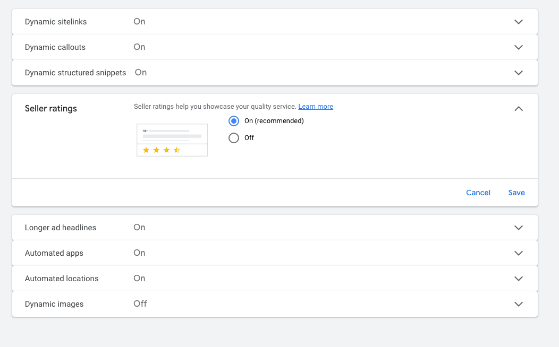The width and height of the screenshot is (559, 347).
Task: Open the Learn more link
Action: click(316, 107)
